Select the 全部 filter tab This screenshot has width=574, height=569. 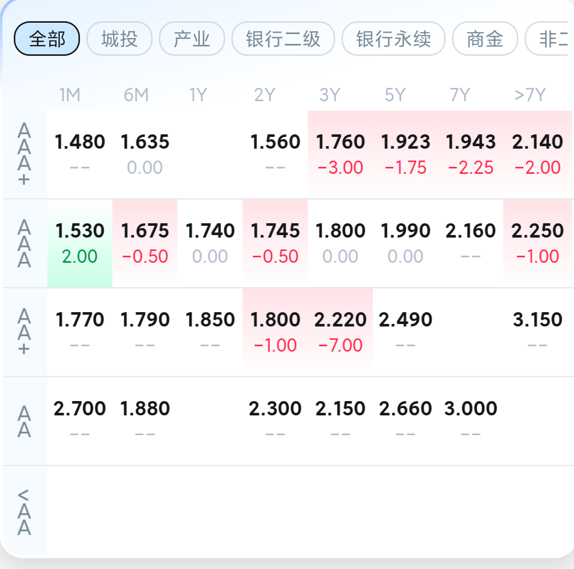pos(47,39)
